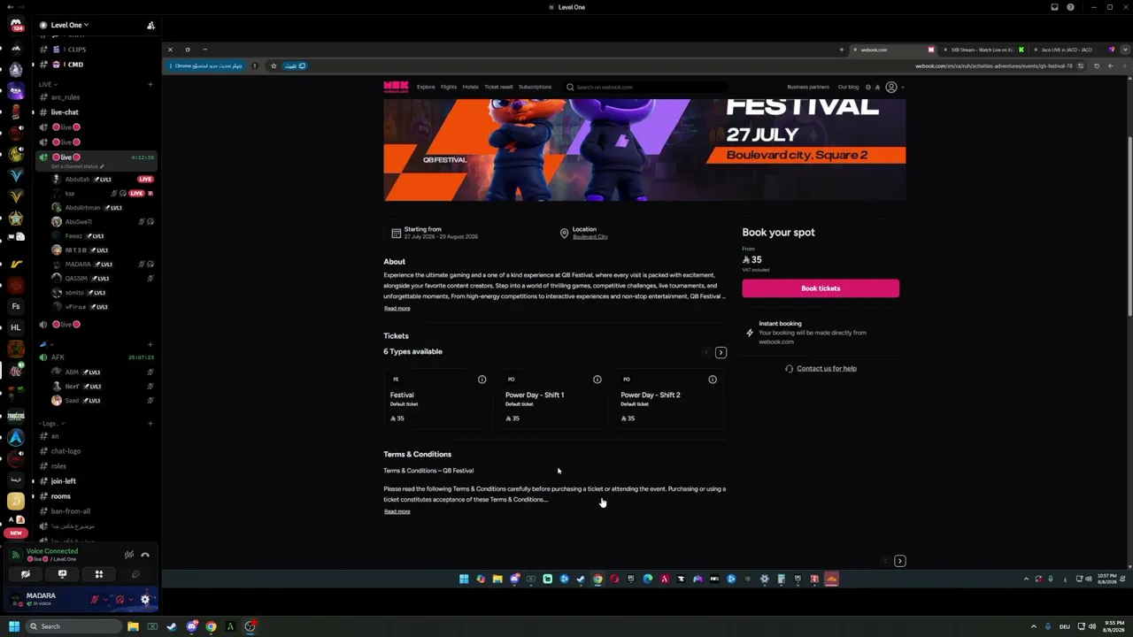Expand Terms & Conditions Read more link
Image resolution: width=1133 pixels, height=637 pixels.
397,511
